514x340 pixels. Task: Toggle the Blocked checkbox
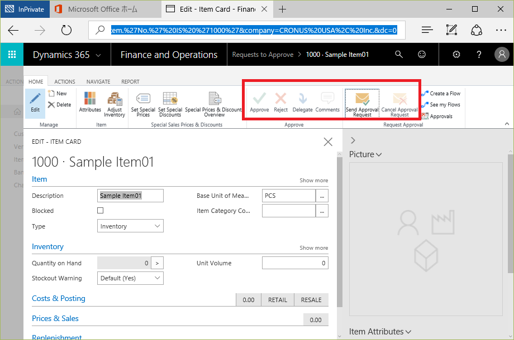coord(101,211)
